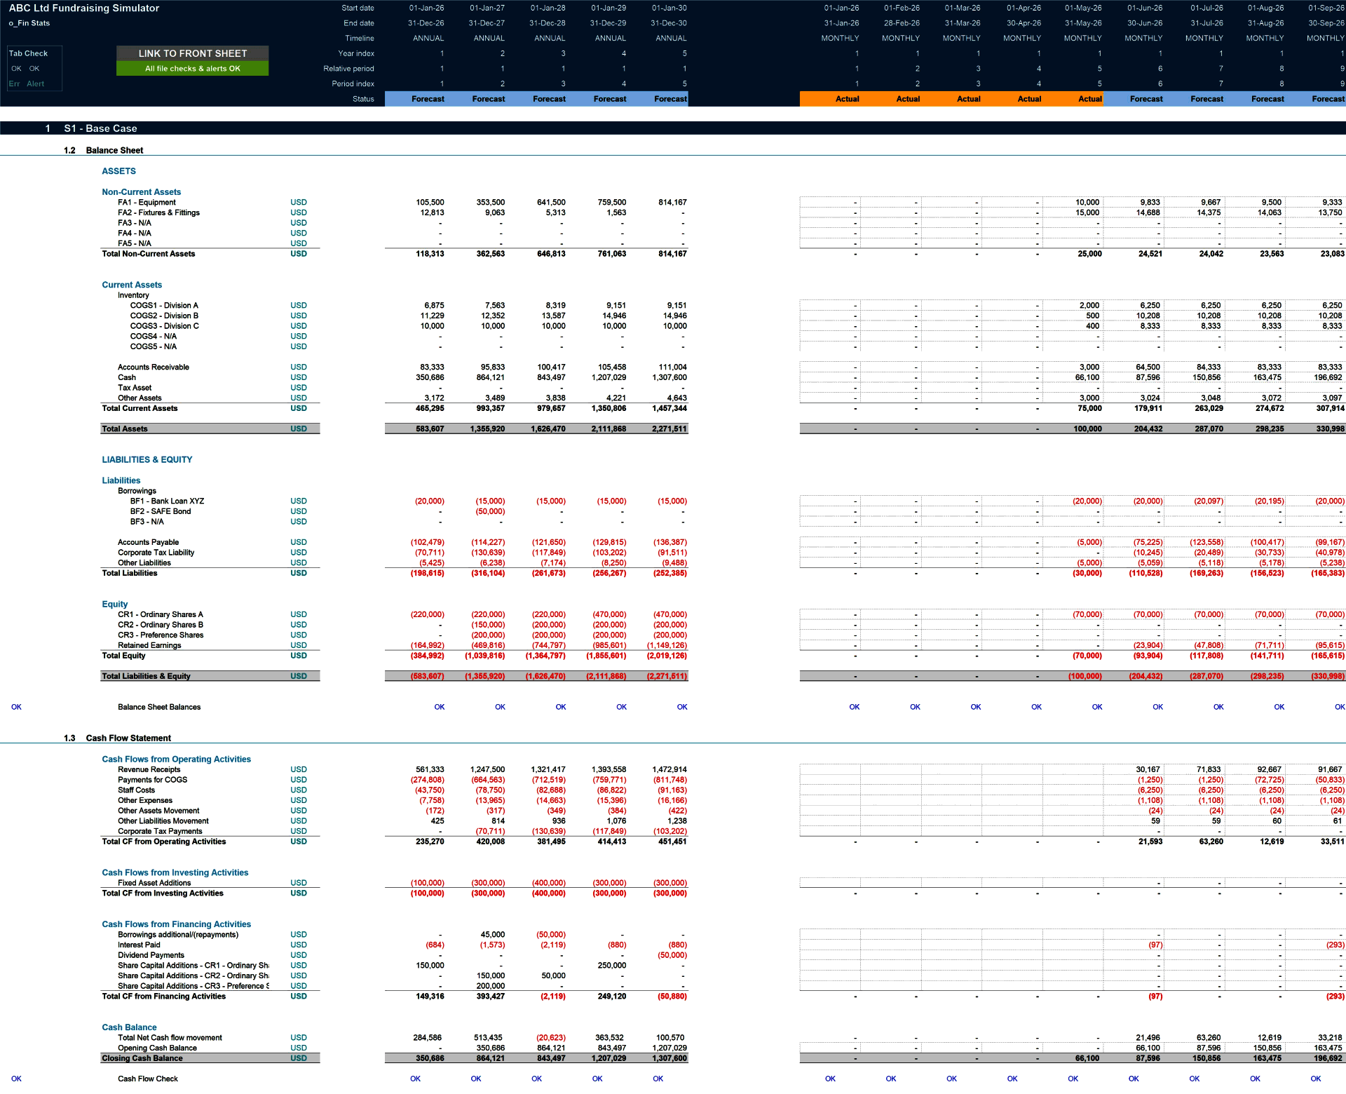This screenshot has height=1094, width=1346.
Task: Select the Non-Current Assets subheading
Action: click(141, 192)
